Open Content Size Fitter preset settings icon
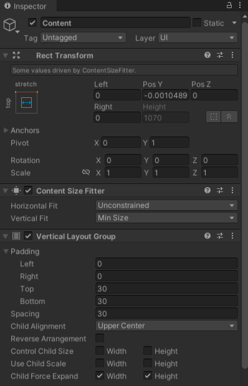 pos(220,190)
